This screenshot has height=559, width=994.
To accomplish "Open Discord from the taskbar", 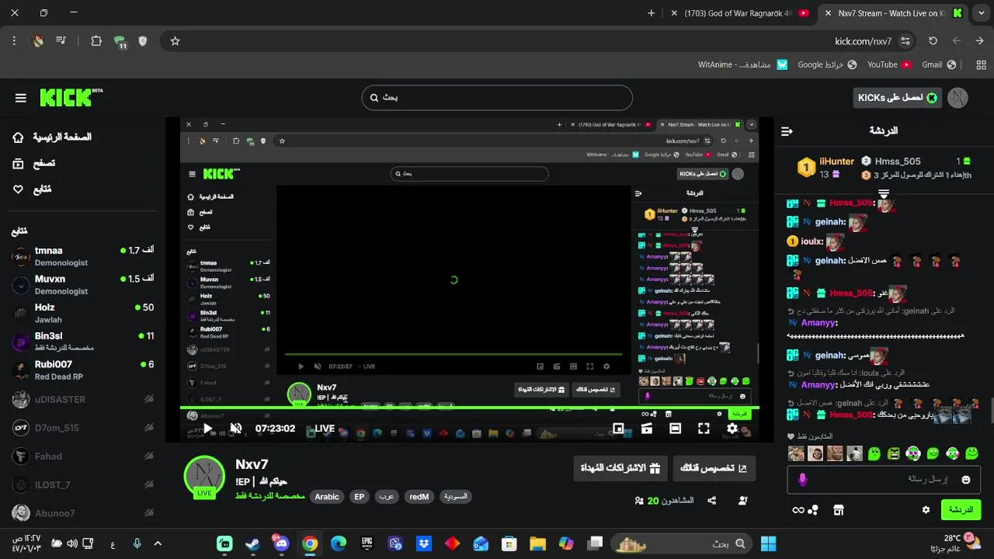I will (281, 543).
